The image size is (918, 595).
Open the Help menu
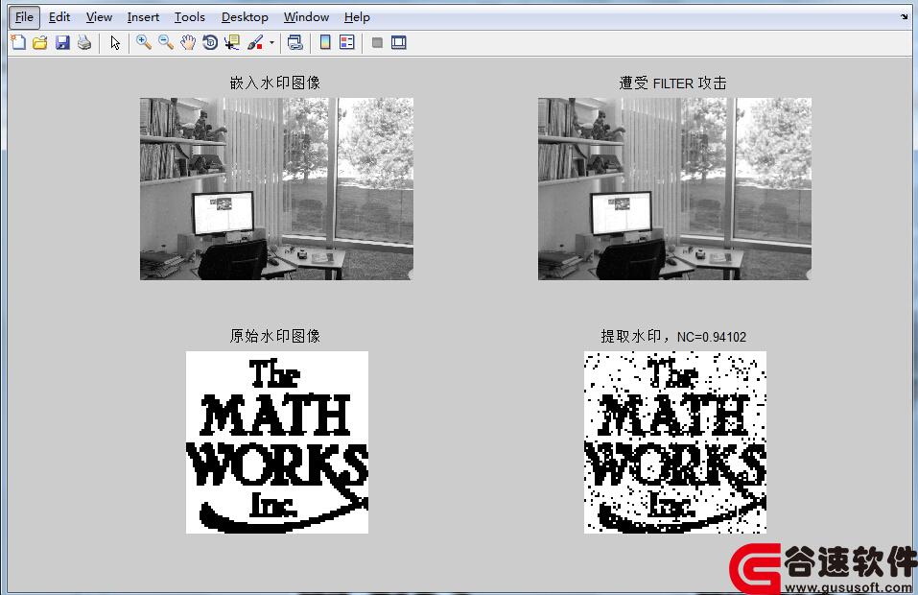click(x=357, y=17)
